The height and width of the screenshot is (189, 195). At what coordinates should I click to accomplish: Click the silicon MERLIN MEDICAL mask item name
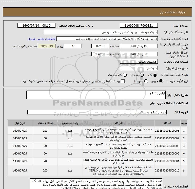coord(119,170)
